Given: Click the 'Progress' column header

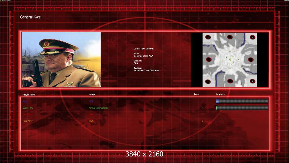Looking at the screenshot, I should [x=220, y=94].
